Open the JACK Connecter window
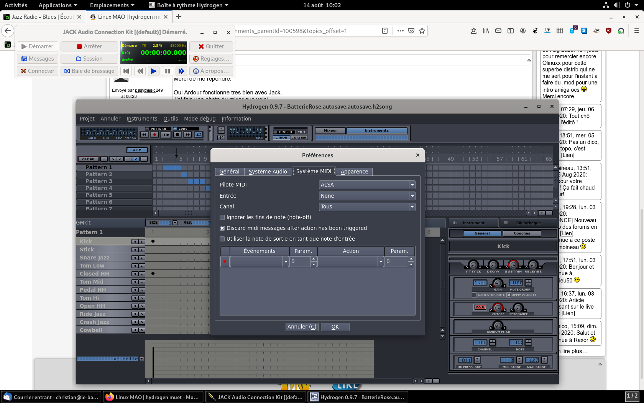The width and height of the screenshot is (644, 403). pyautogui.click(x=38, y=71)
